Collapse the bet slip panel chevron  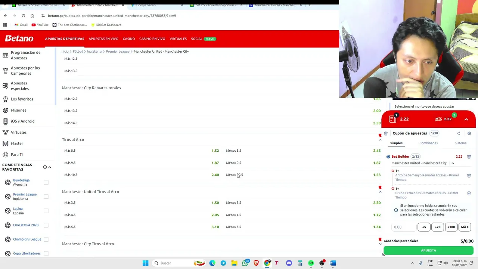[x=466, y=119]
